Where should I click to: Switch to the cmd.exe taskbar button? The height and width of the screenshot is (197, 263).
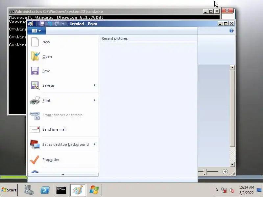pyautogui.click(x=61, y=190)
